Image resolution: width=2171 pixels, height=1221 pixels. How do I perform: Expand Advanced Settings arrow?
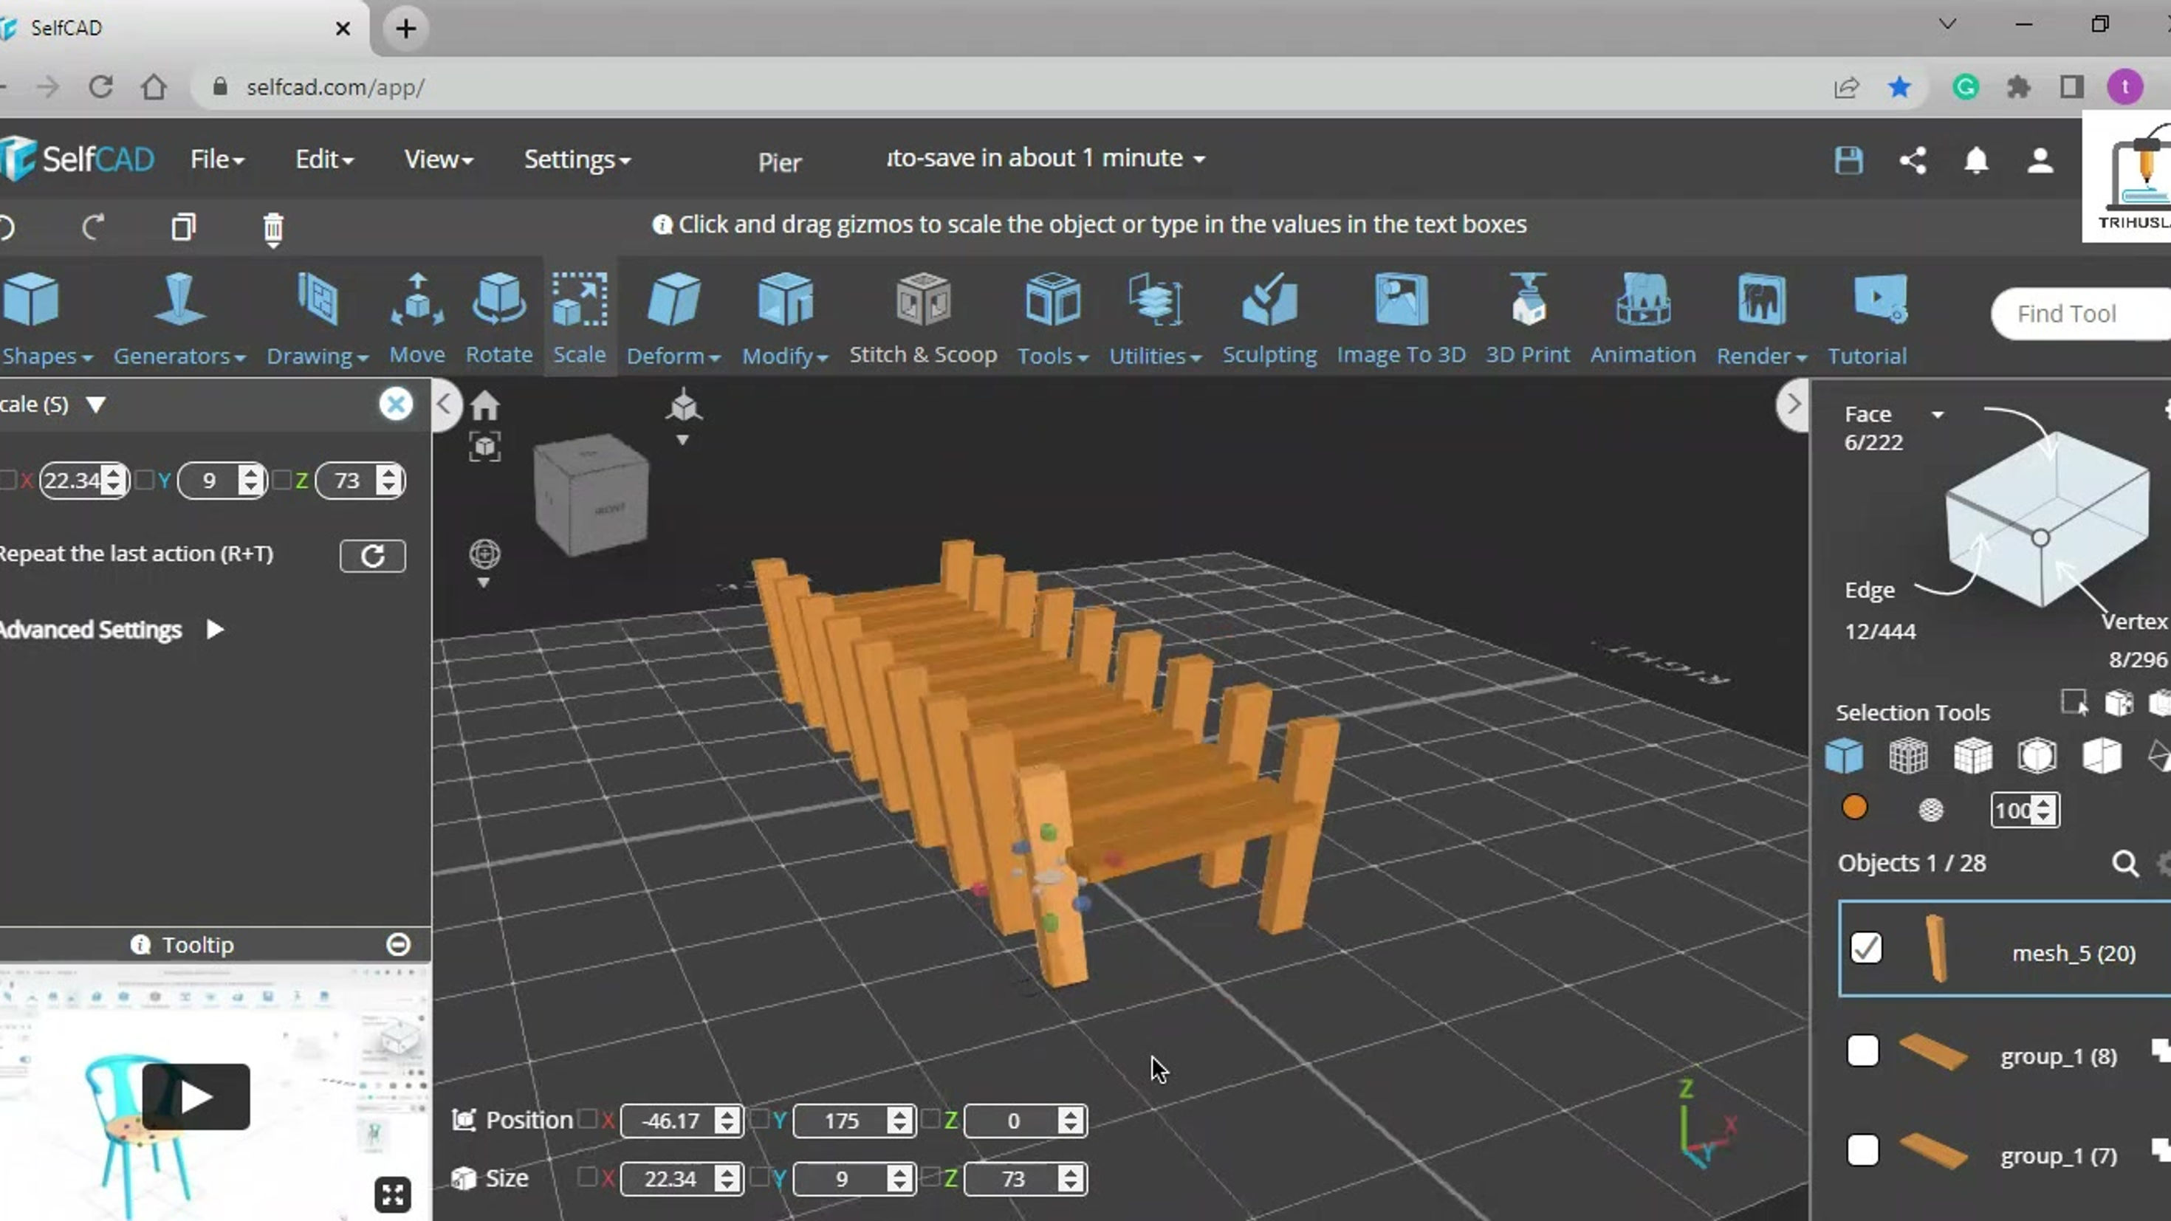(215, 630)
